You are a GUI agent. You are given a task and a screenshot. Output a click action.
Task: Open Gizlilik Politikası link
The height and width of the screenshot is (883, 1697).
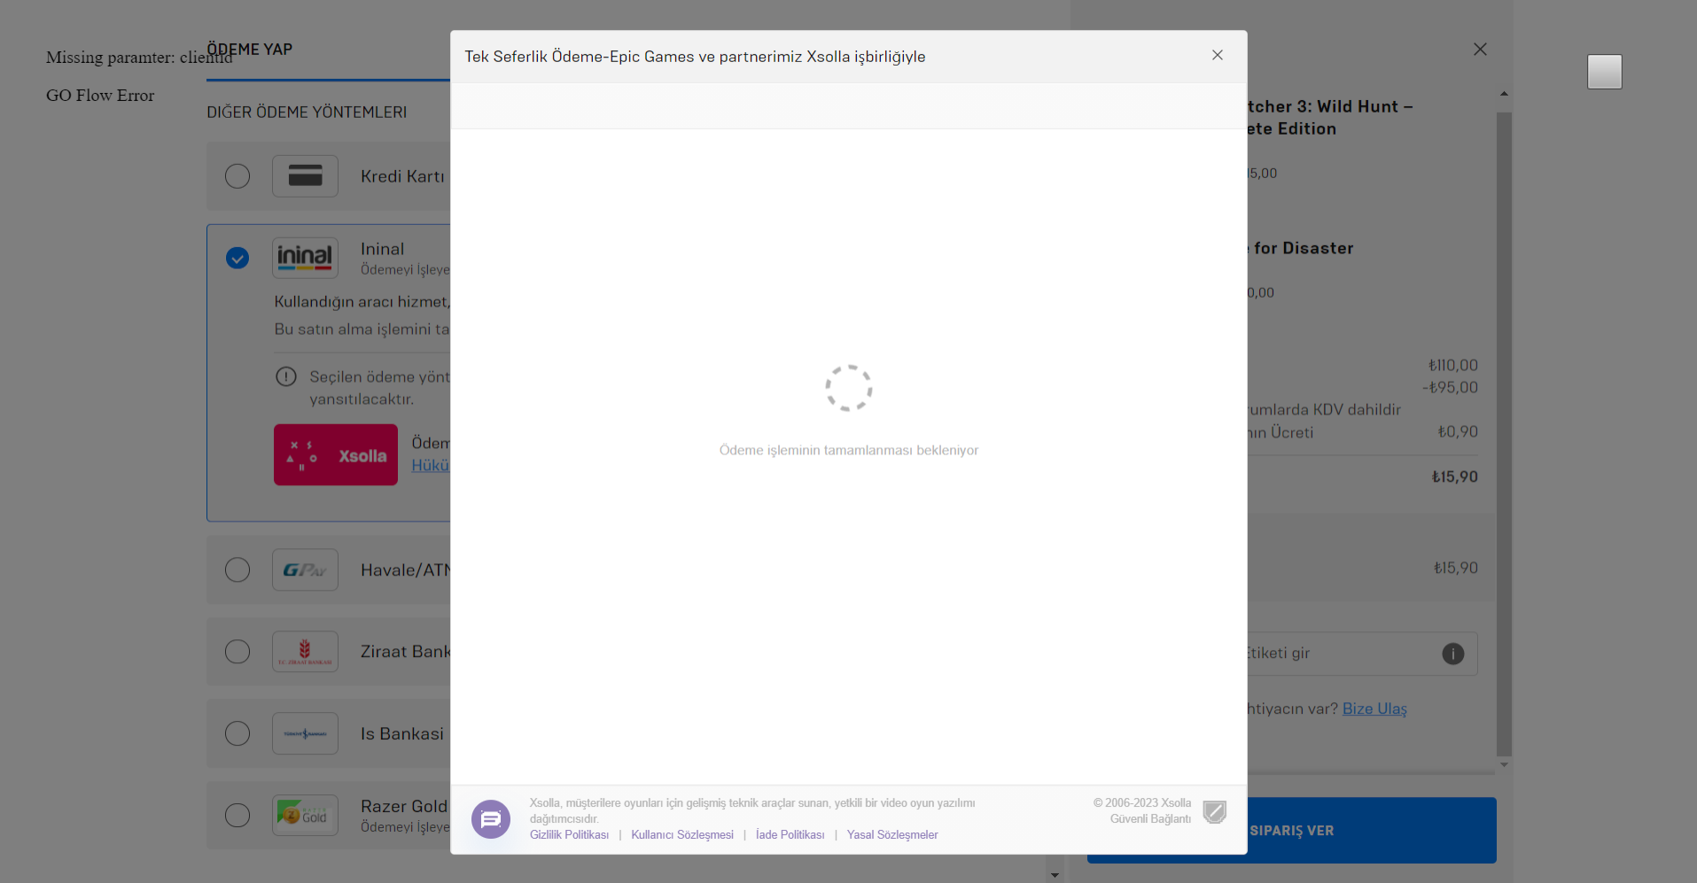569,835
